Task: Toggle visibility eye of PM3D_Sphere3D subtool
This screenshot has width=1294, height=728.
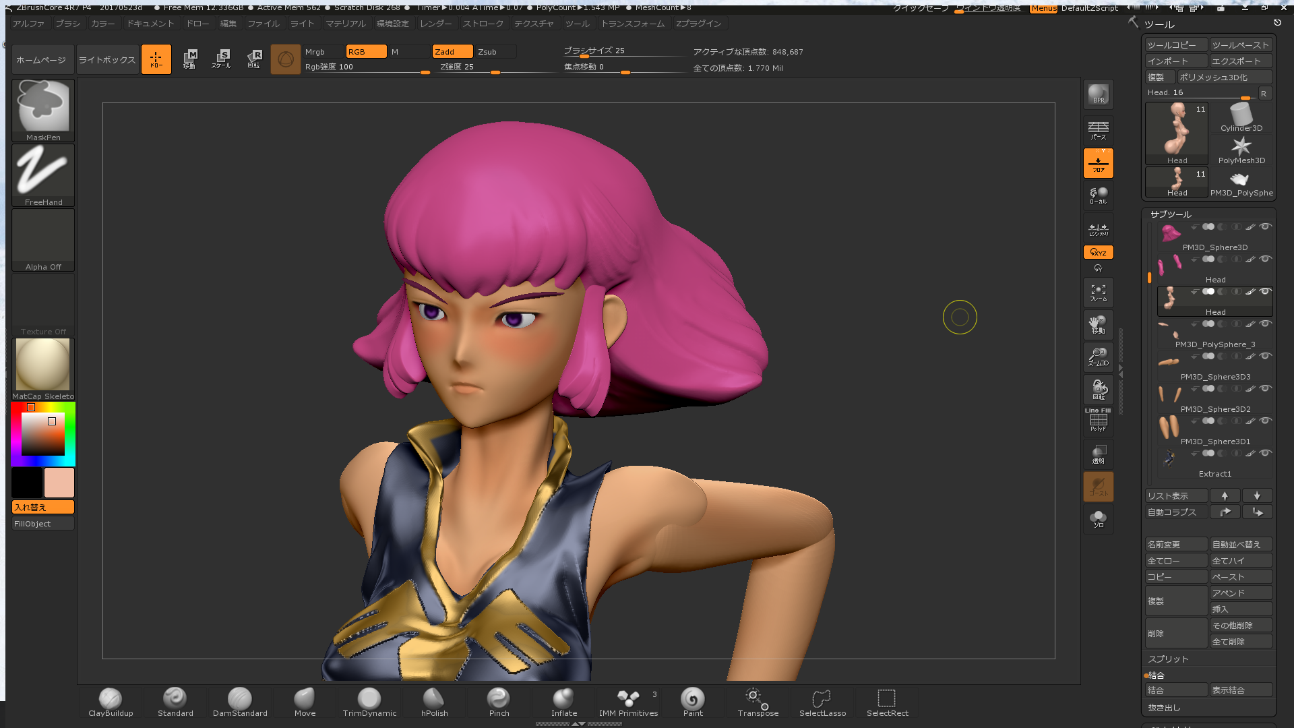Action: pos(1265,227)
